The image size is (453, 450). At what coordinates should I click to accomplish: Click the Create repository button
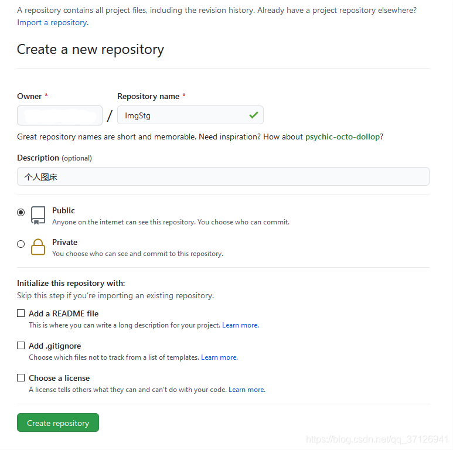point(58,422)
